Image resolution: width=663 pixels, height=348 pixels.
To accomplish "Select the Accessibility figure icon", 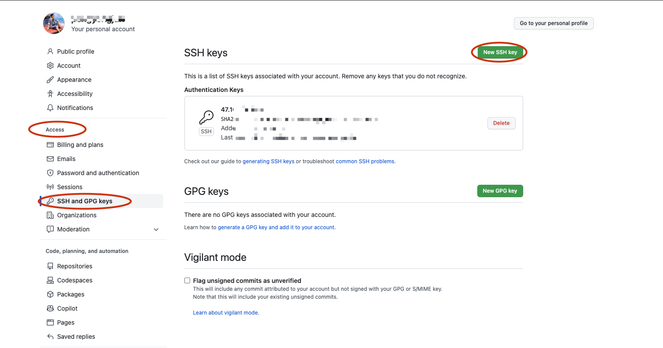I will [50, 94].
